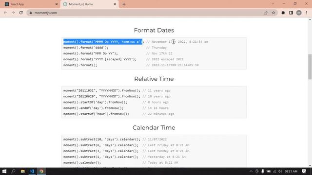The width and height of the screenshot is (312, 175).
Task: Click the endOf('day').fromNow() line
Action: click(93, 108)
